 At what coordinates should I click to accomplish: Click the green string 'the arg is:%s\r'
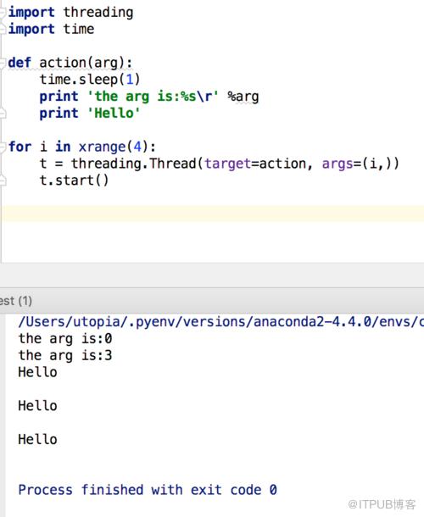pos(153,97)
